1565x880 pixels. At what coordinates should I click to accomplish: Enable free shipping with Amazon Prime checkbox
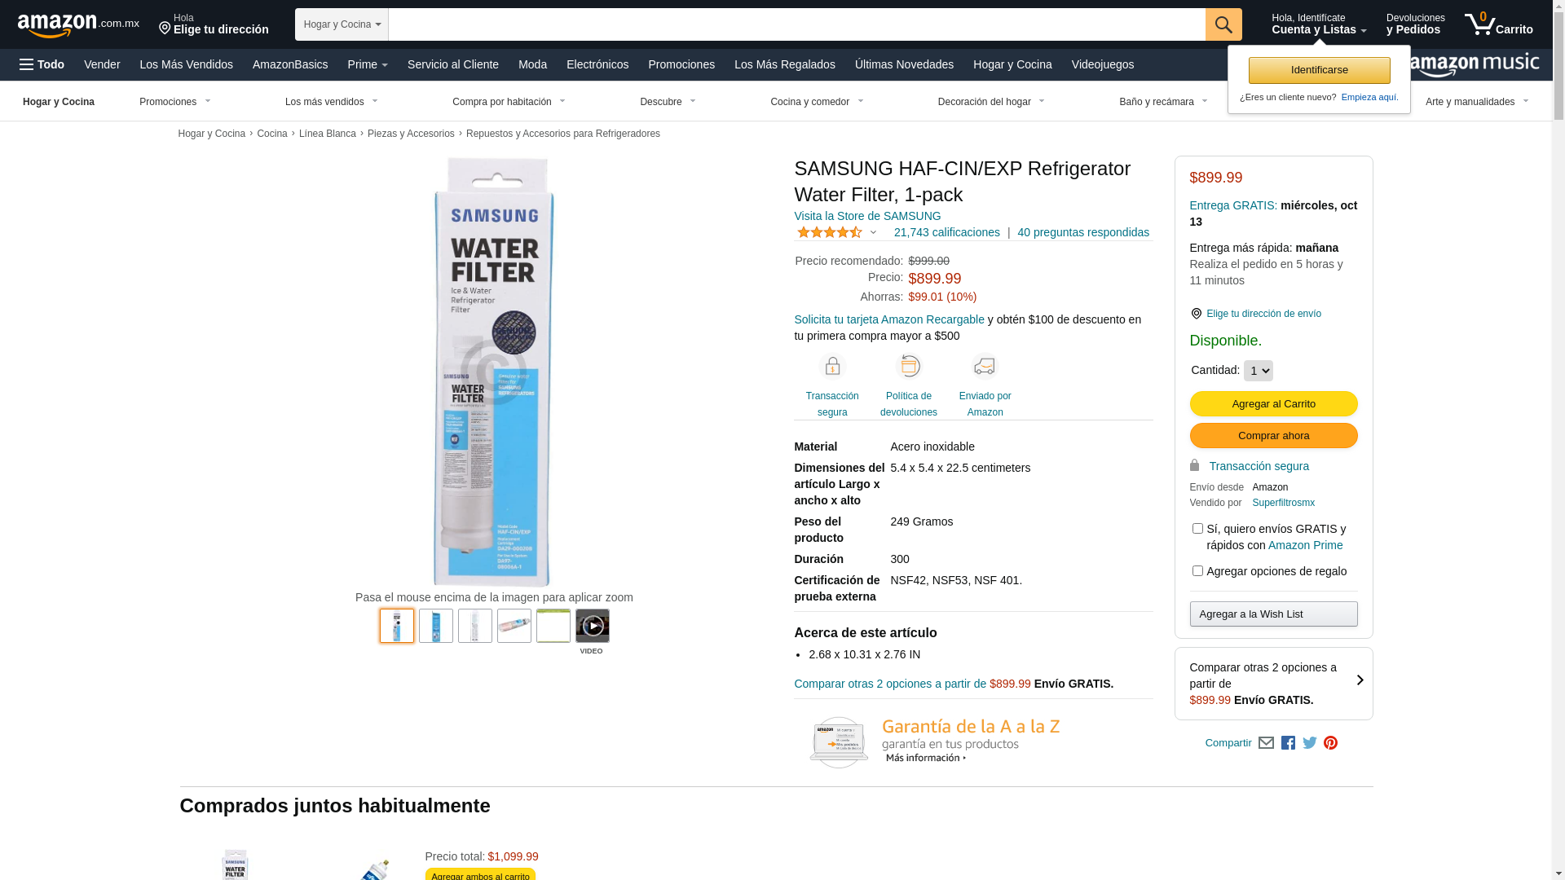(1197, 529)
